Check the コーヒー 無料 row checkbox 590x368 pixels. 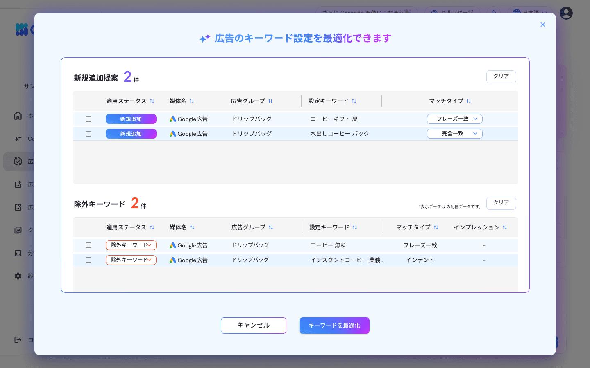(x=88, y=245)
